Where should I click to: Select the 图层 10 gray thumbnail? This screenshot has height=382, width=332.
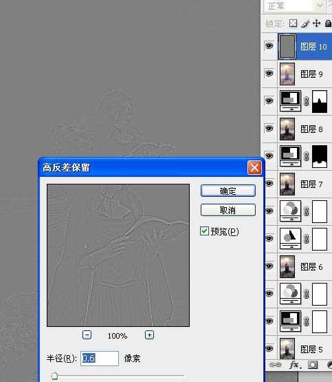tap(287, 46)
